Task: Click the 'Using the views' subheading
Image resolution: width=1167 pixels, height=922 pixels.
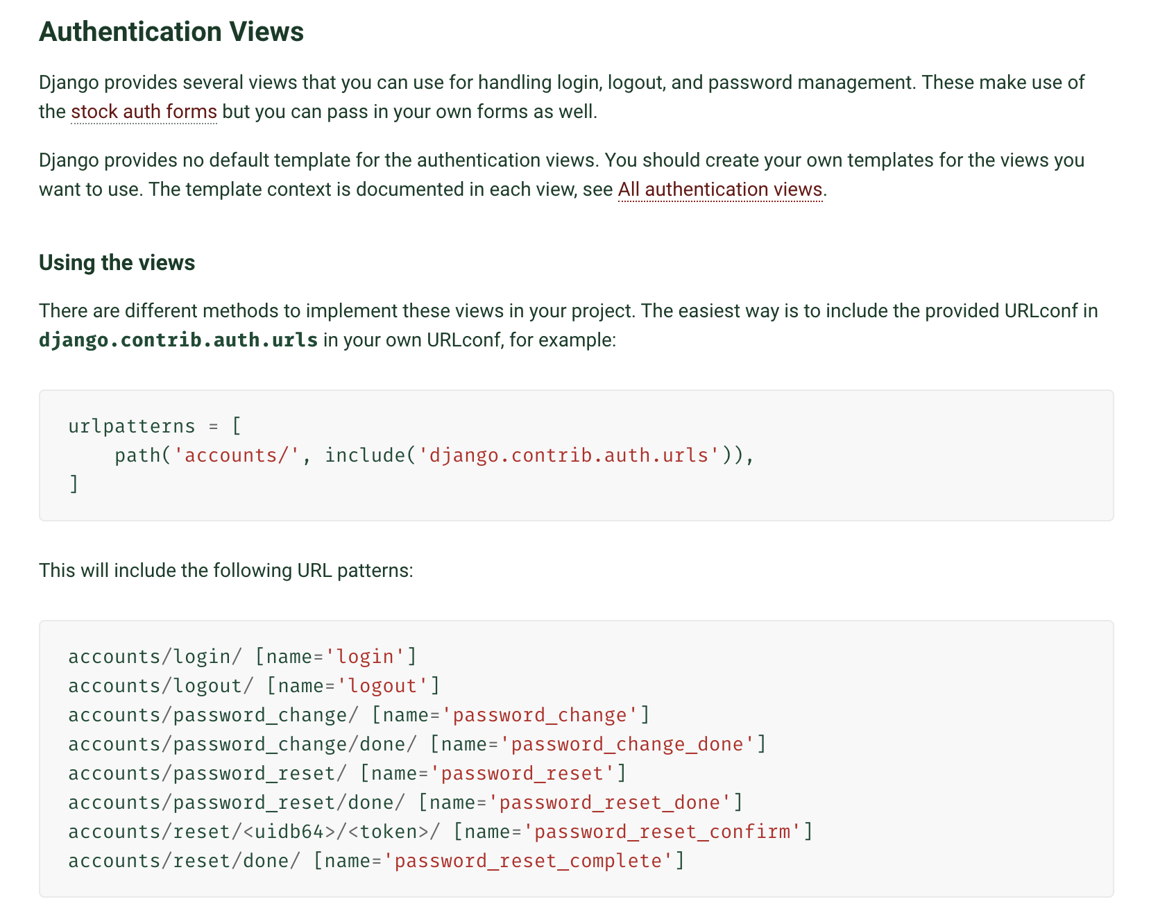Action: pyautogui.click(x=117, y=262)
